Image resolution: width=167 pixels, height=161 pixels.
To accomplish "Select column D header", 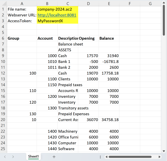I will click(88, 3).
